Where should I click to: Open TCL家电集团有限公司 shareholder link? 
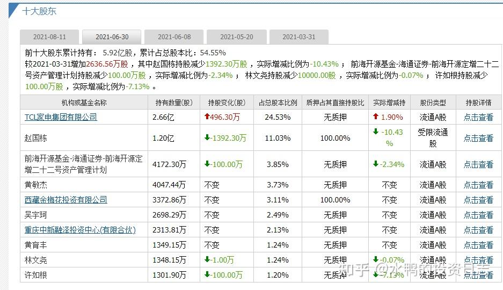point(61,117)
